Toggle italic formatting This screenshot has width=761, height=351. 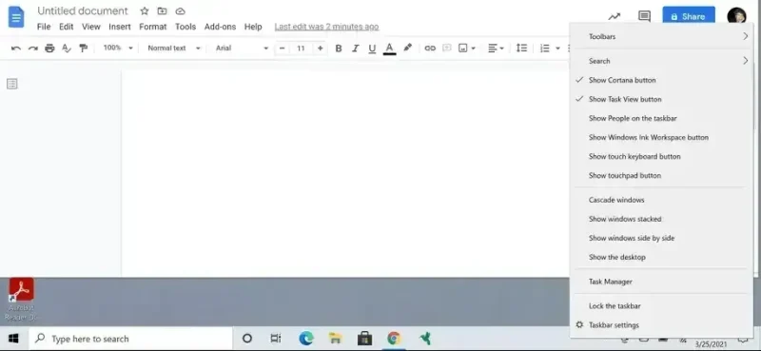pyautogui.click(x=355, y=49)
